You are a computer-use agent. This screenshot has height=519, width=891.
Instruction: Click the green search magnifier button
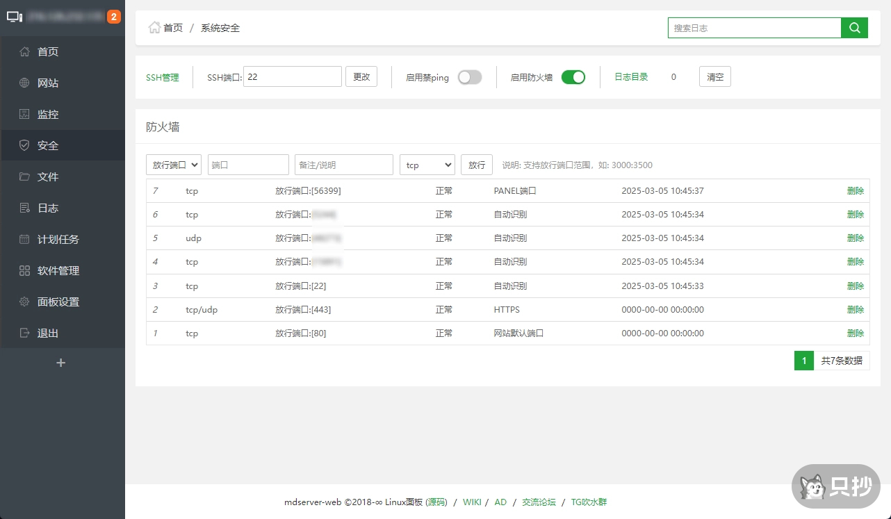pos(854,28)
